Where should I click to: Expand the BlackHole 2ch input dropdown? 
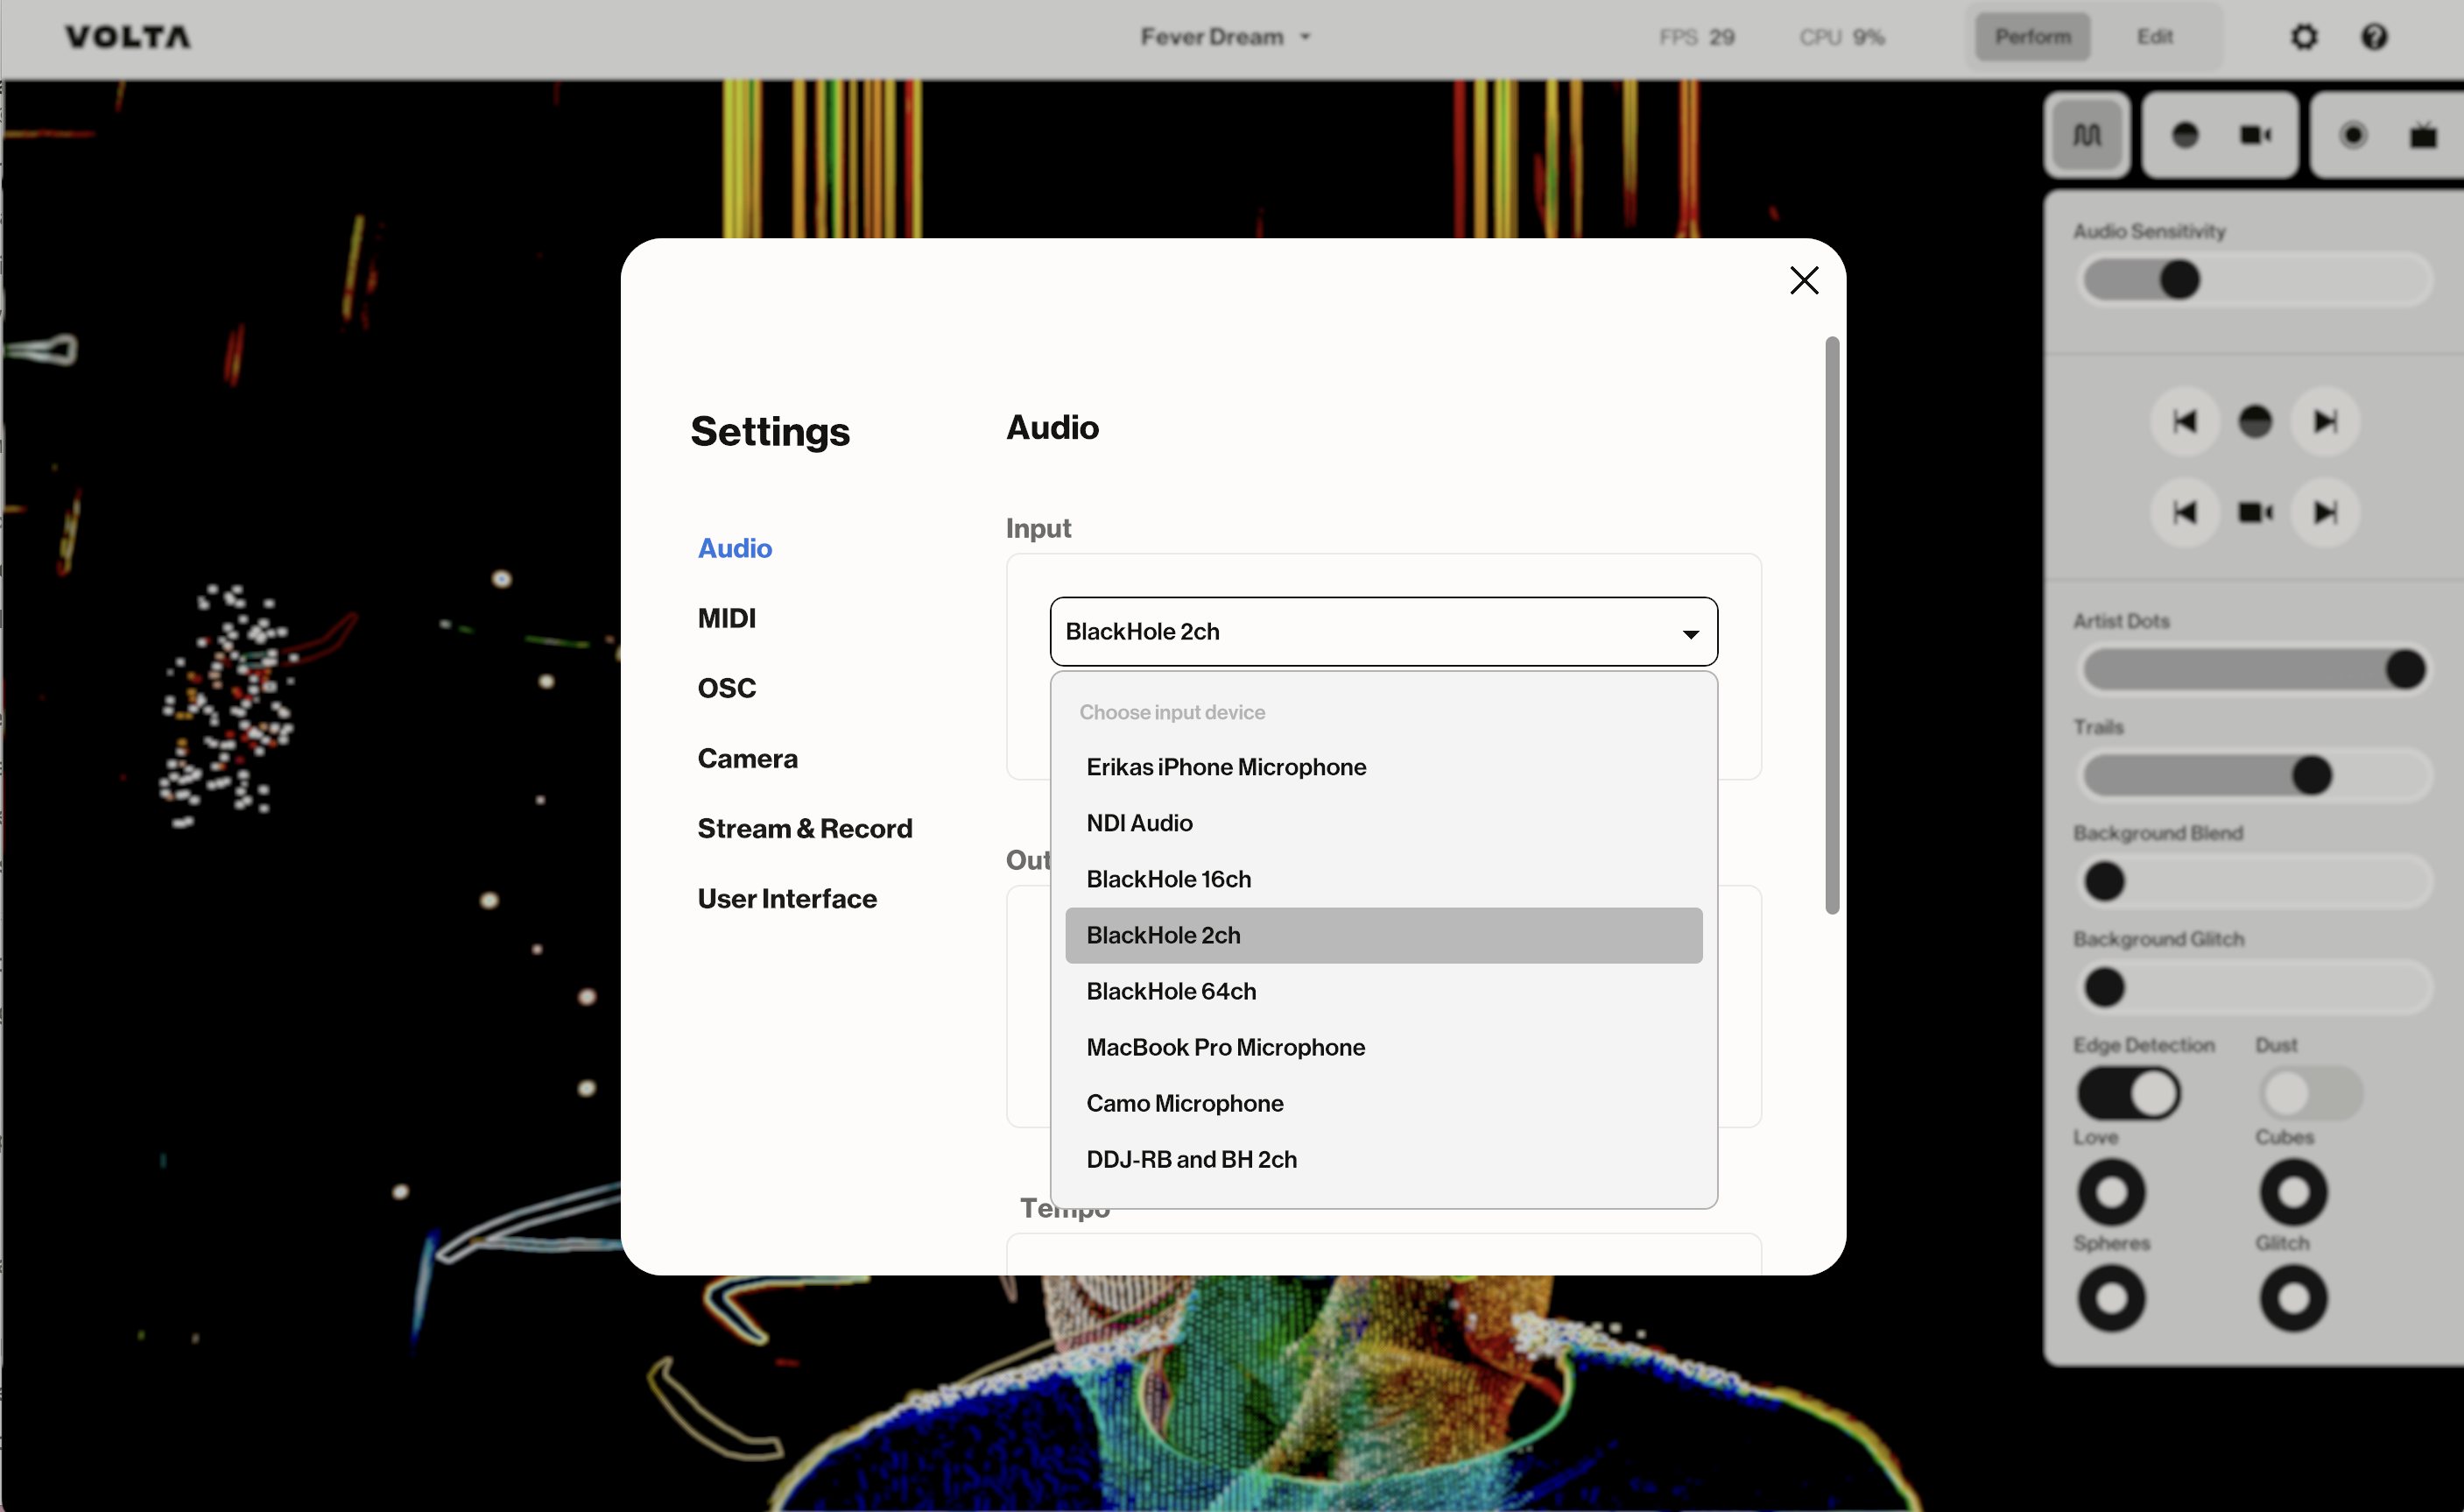(1383, 632)
